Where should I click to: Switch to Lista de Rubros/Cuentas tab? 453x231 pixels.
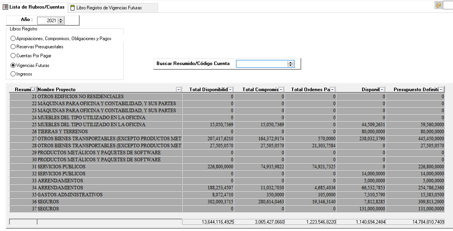37,7
